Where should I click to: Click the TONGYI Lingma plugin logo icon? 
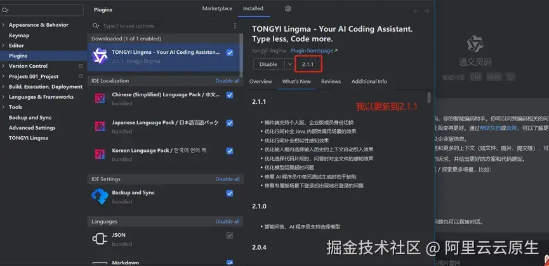(x=100, y=56)
